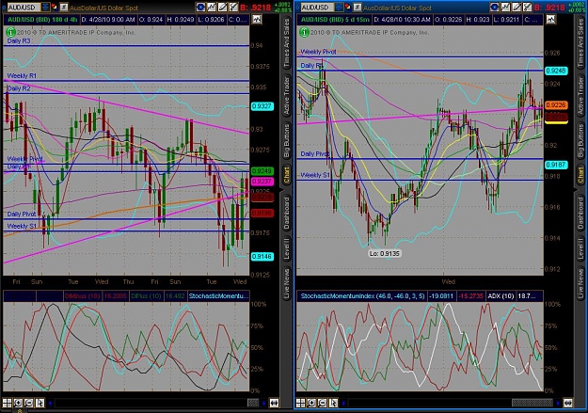This screenshot has width=588, height=413.
Task: Click the cyan 0.9187 price bubble on right axis
Action: (556, 165)
